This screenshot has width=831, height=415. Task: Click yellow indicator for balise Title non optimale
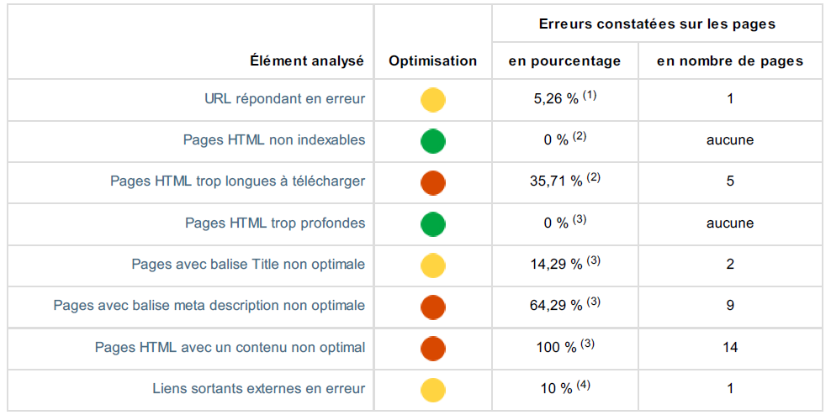(433, 265)
